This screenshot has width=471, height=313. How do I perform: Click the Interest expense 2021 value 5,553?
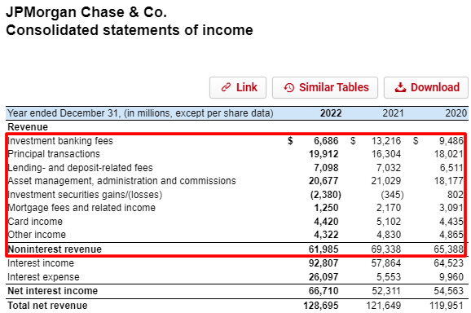click(389, 276)
